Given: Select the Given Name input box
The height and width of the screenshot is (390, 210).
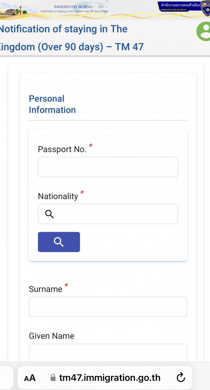Looking at the screenshot, I should 108,353.
